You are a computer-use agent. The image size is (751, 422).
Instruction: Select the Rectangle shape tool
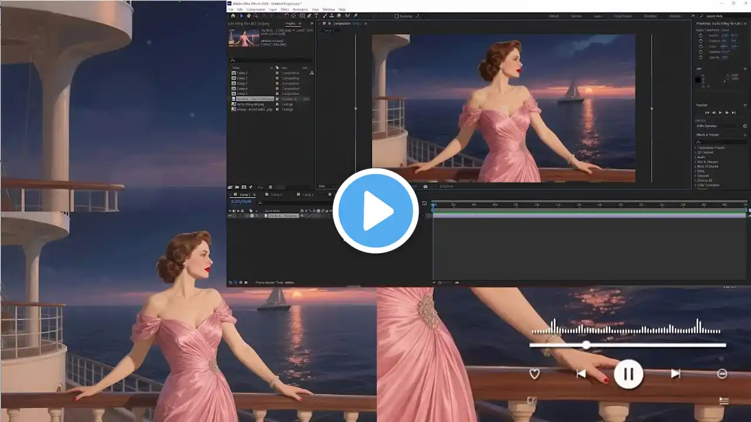(302, 16)
